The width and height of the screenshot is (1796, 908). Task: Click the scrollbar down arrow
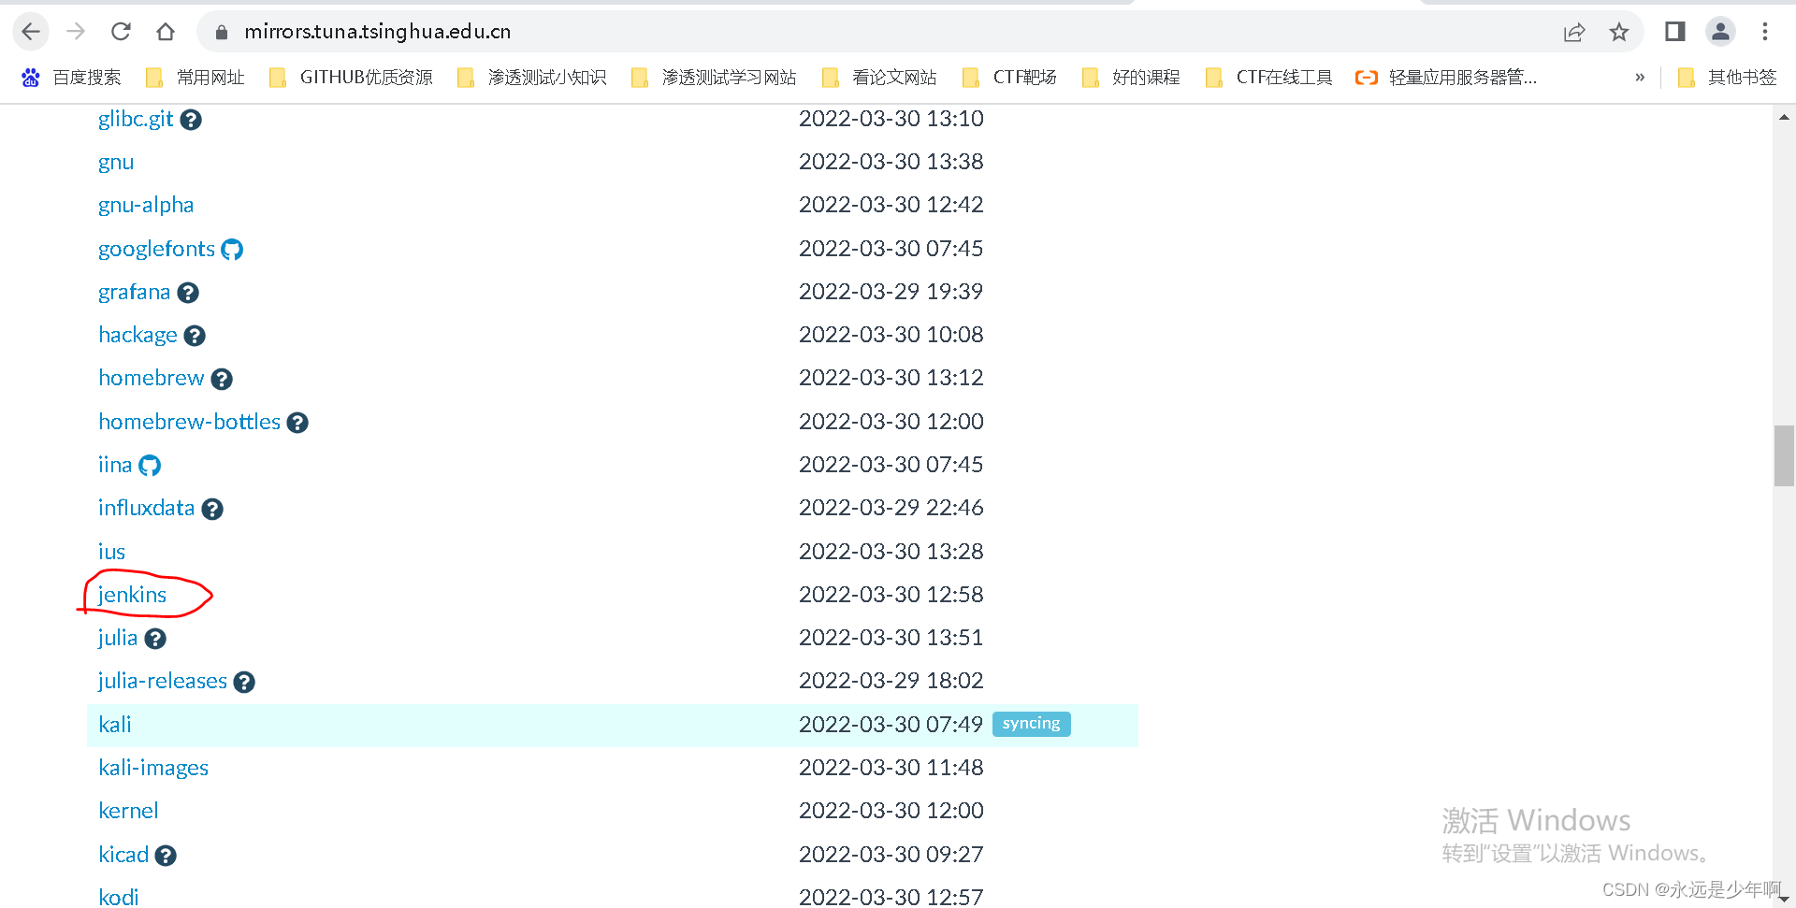[x=1784, y=898]
